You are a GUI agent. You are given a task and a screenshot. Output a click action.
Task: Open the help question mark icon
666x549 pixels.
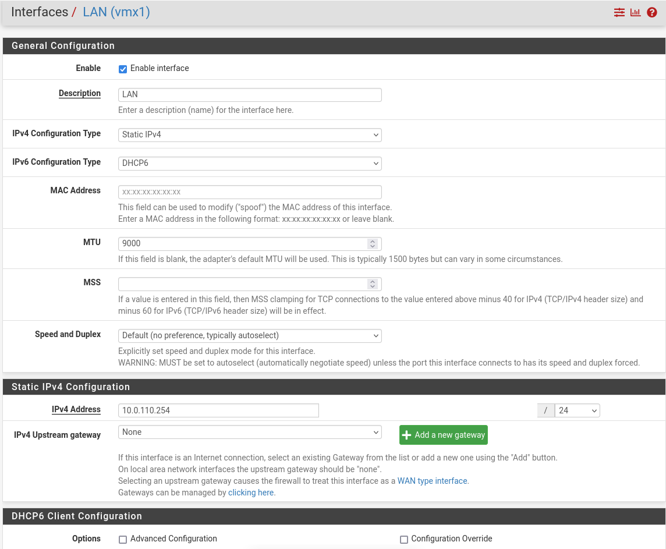click(x=652, y=12)
